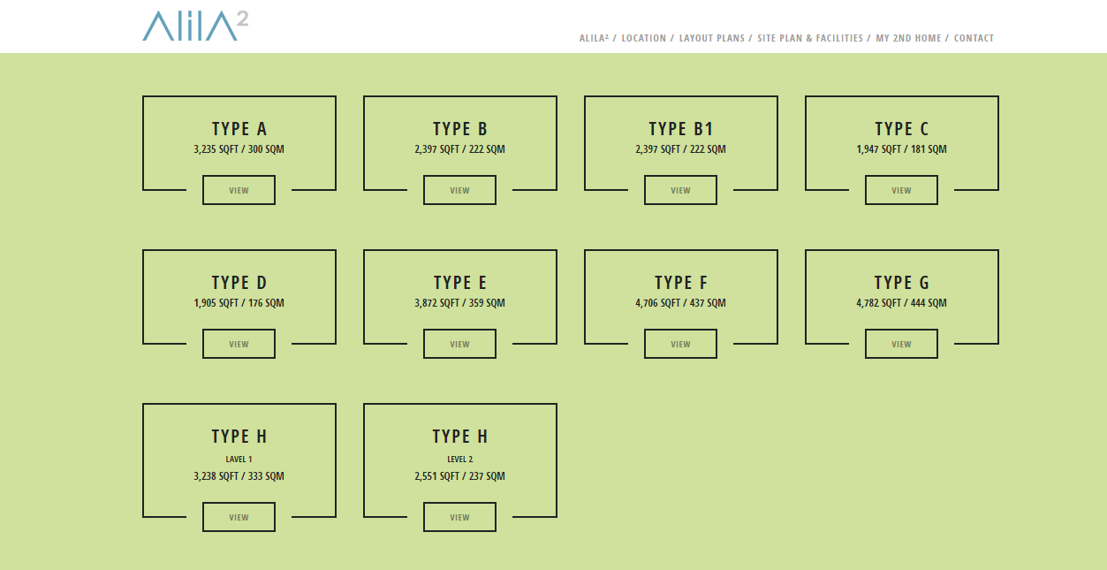Open the LOCATION page
The height and width of the screenshot is (570, 1107).
click(644, 38)
